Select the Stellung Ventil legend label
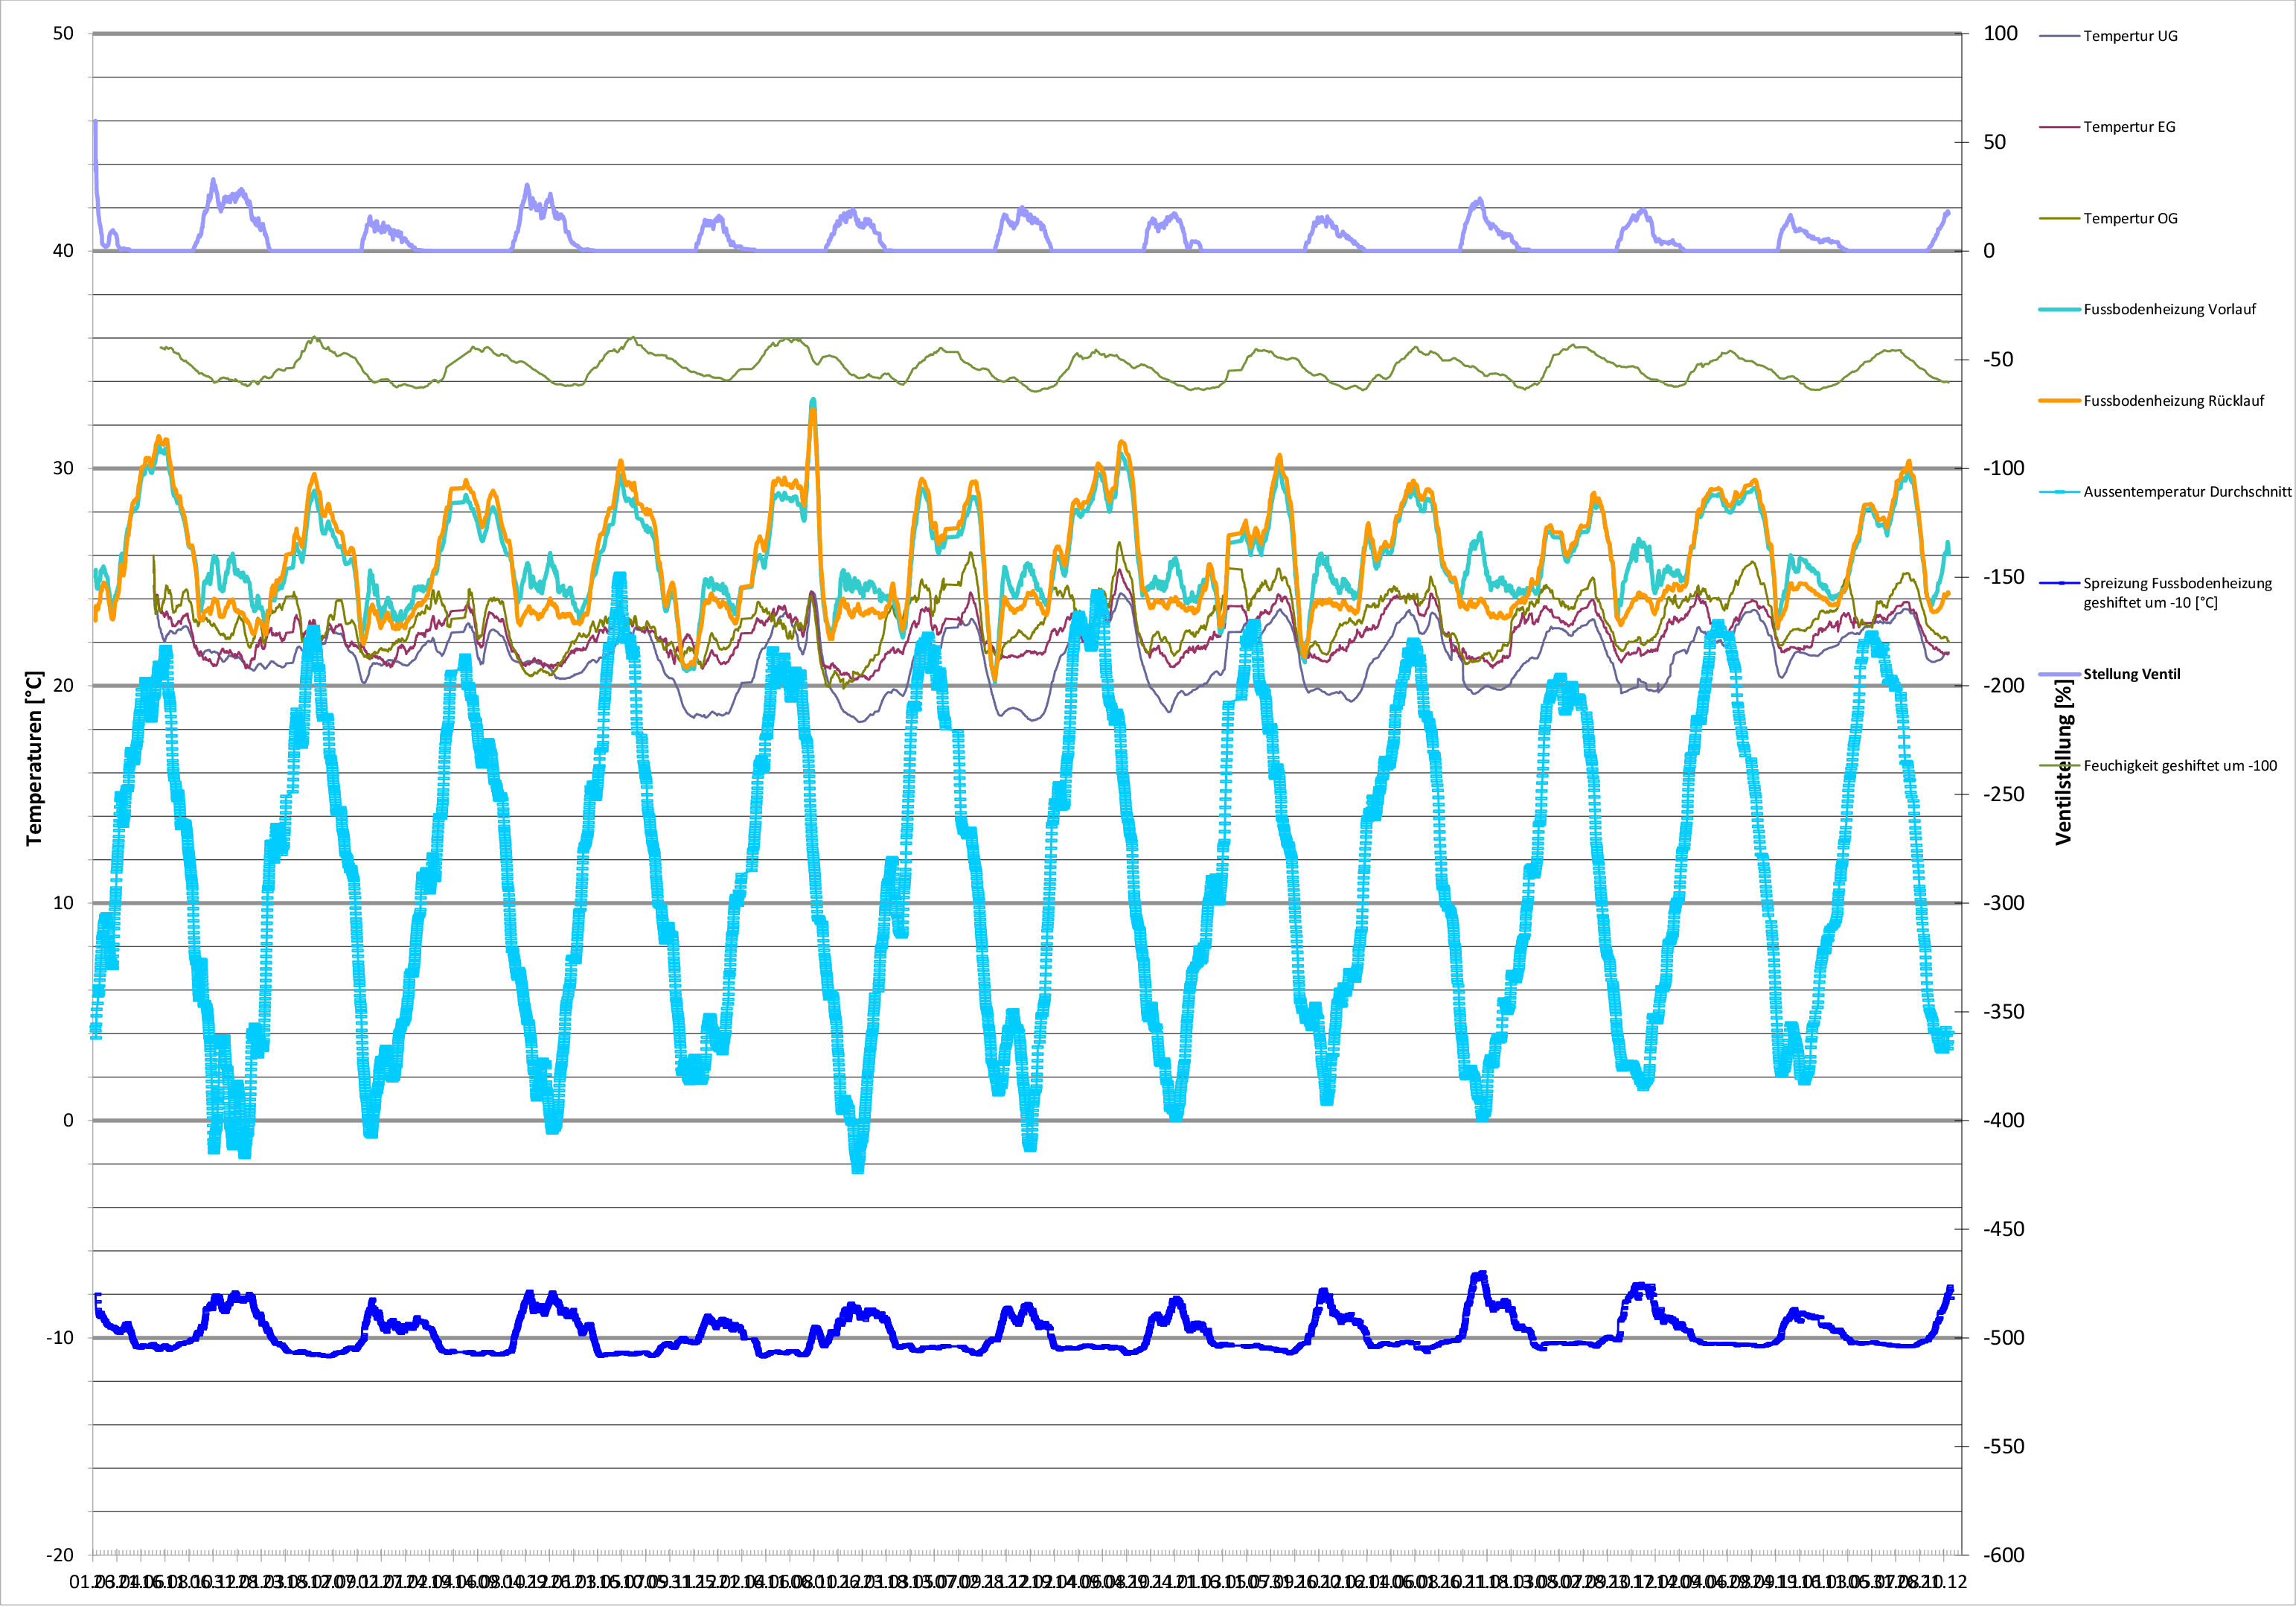Viewport: 2296px width, 1606px height. [x=2131, y=675]
